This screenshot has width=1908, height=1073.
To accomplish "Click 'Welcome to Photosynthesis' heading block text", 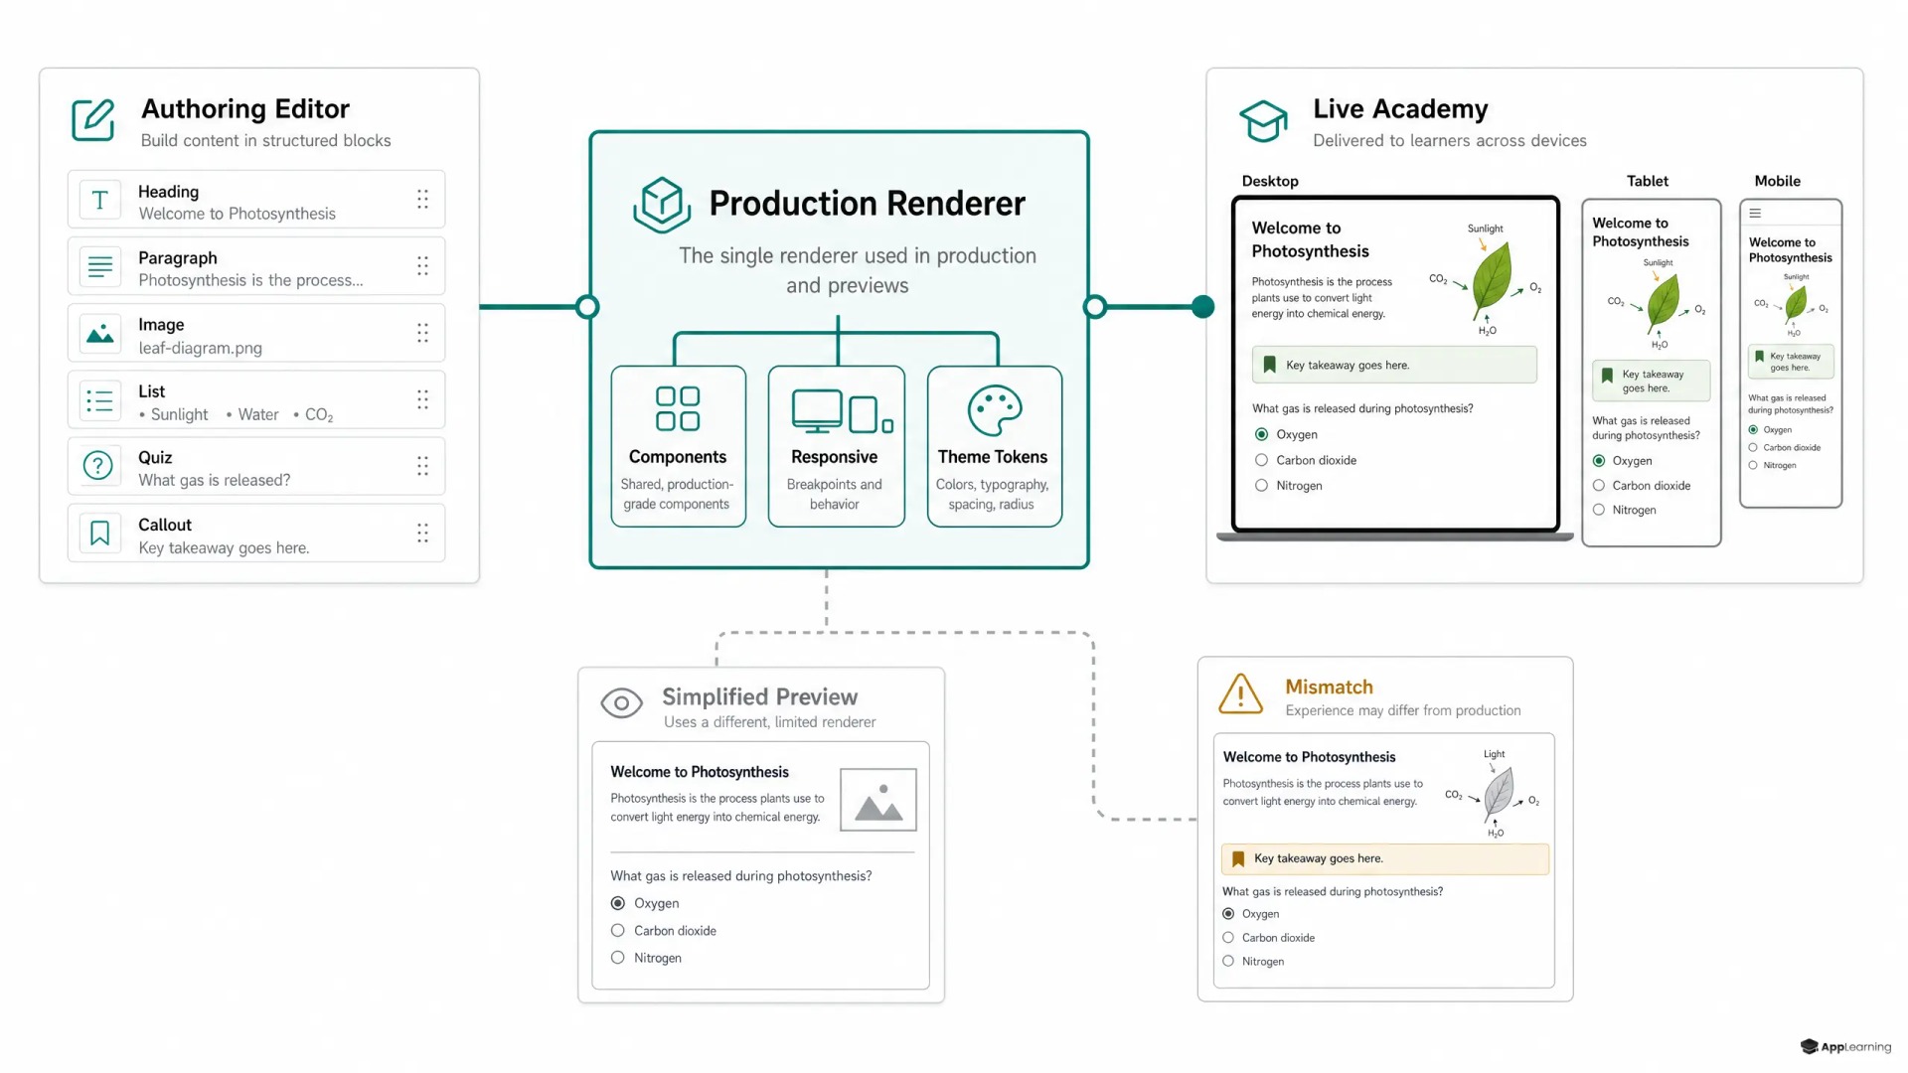I will click(x=237, y=214).
